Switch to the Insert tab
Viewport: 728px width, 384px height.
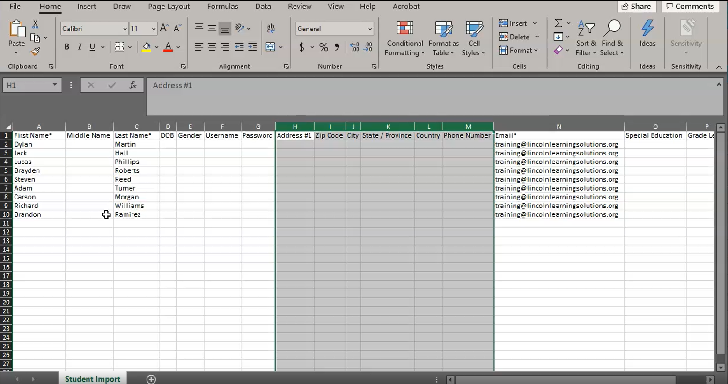coord(87,7)
